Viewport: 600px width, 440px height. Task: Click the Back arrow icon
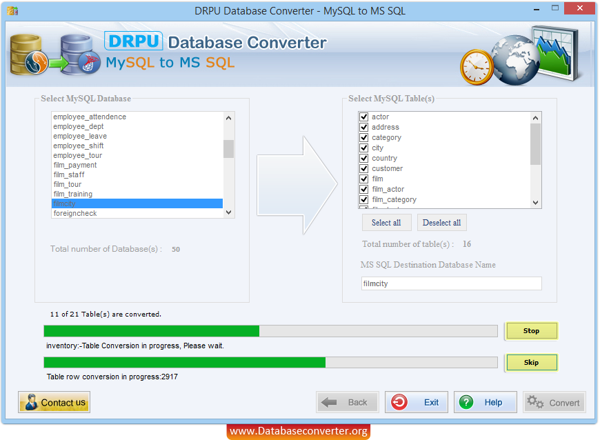tap(329, 402)
